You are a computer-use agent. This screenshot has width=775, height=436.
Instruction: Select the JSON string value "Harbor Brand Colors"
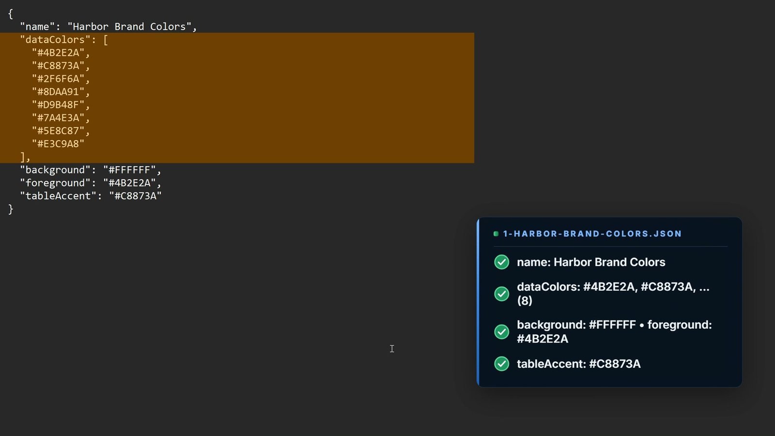[x=129, y=27]
